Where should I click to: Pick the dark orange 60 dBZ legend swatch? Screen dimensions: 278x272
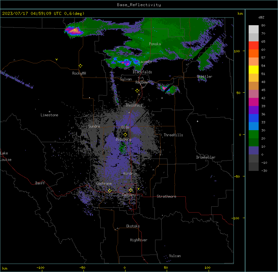coord(253,53)
